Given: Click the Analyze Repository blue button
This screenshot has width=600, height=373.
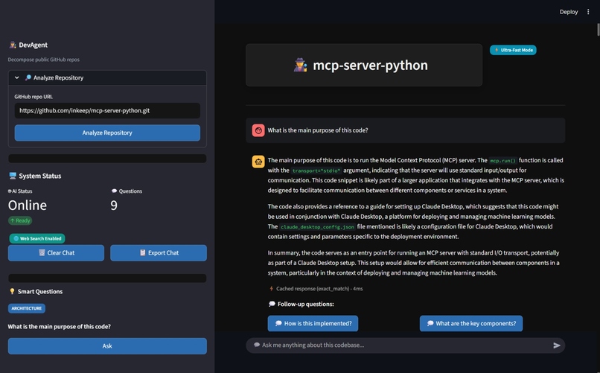Looking at the screenshot, I should (107, 133).
